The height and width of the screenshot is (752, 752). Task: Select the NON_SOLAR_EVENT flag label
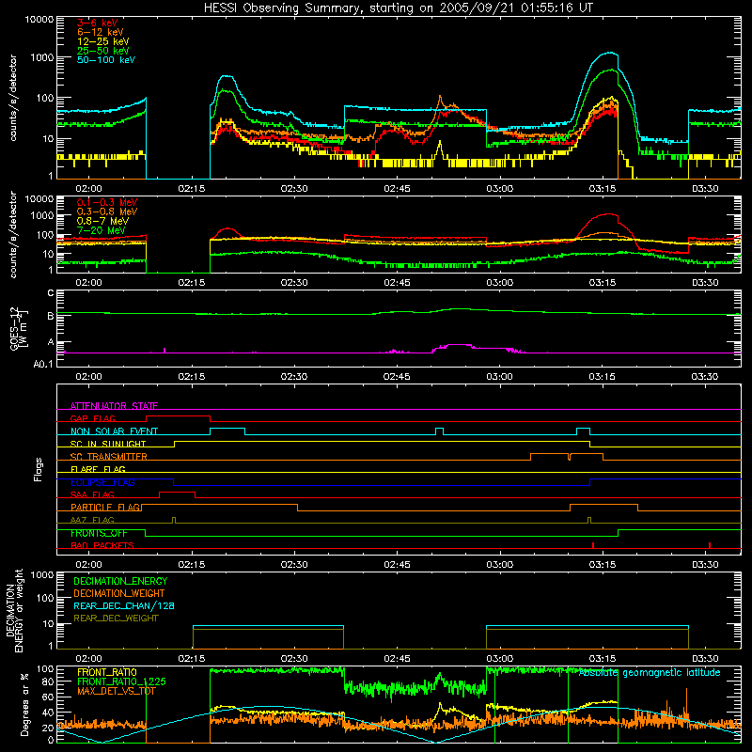pyautogui.click(x=114, y=431)
